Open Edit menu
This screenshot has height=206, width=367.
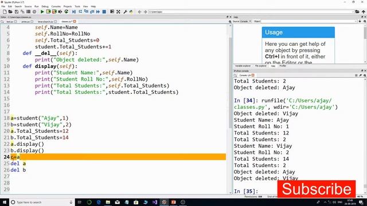point(10,6)
